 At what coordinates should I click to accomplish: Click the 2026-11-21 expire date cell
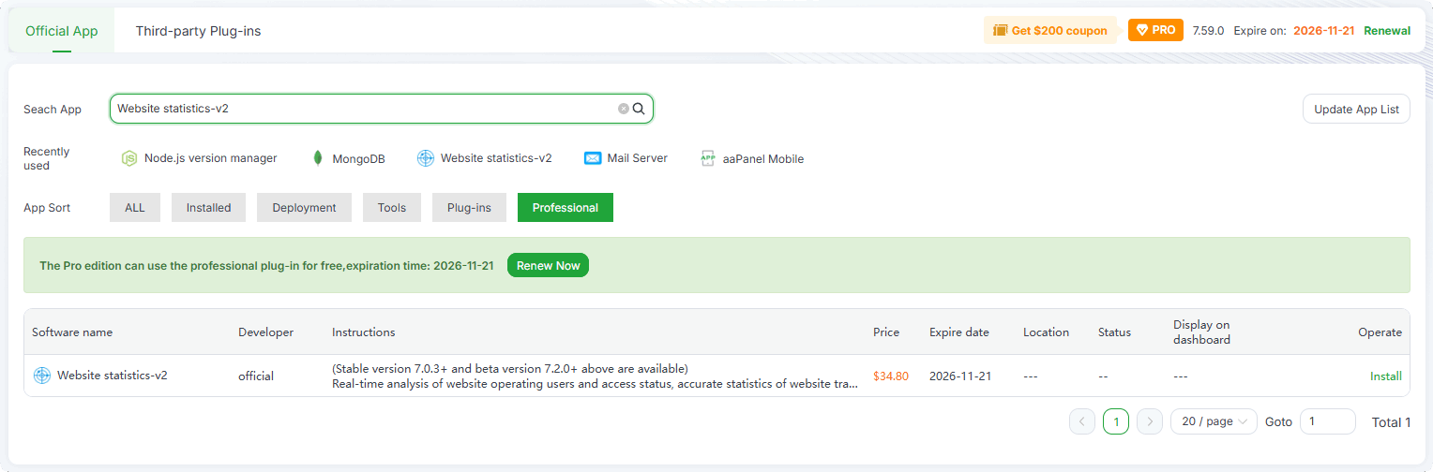pyautogui.click(x=959, y=376)
